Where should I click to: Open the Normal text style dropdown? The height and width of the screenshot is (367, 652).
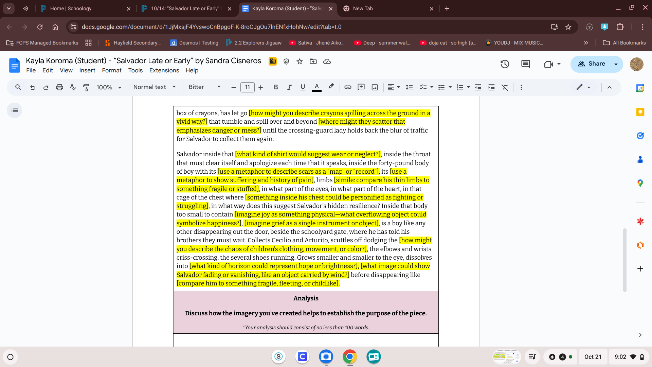155,87
